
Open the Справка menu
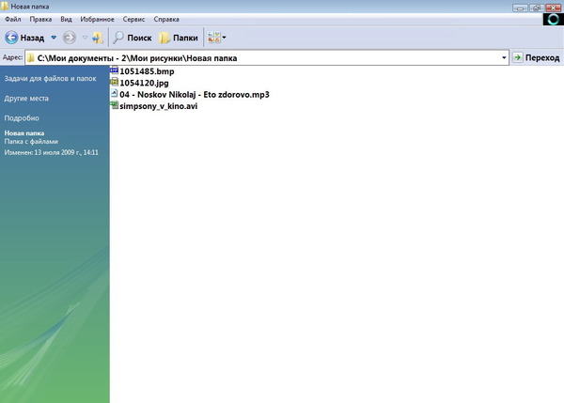tap(166, 20)
